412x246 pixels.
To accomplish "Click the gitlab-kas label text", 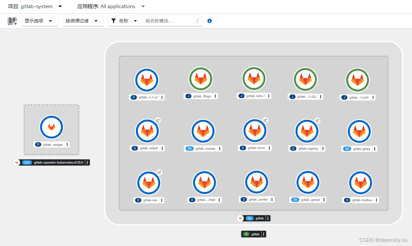I will (150, 200).
